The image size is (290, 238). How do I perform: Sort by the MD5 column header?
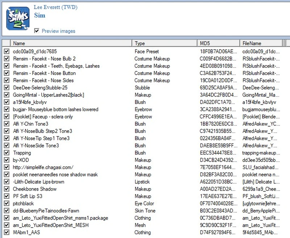(218, 43)
